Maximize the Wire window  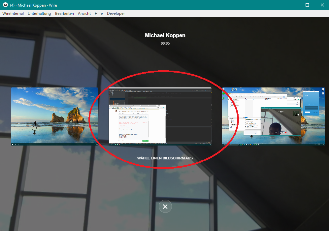coord(307,5)
